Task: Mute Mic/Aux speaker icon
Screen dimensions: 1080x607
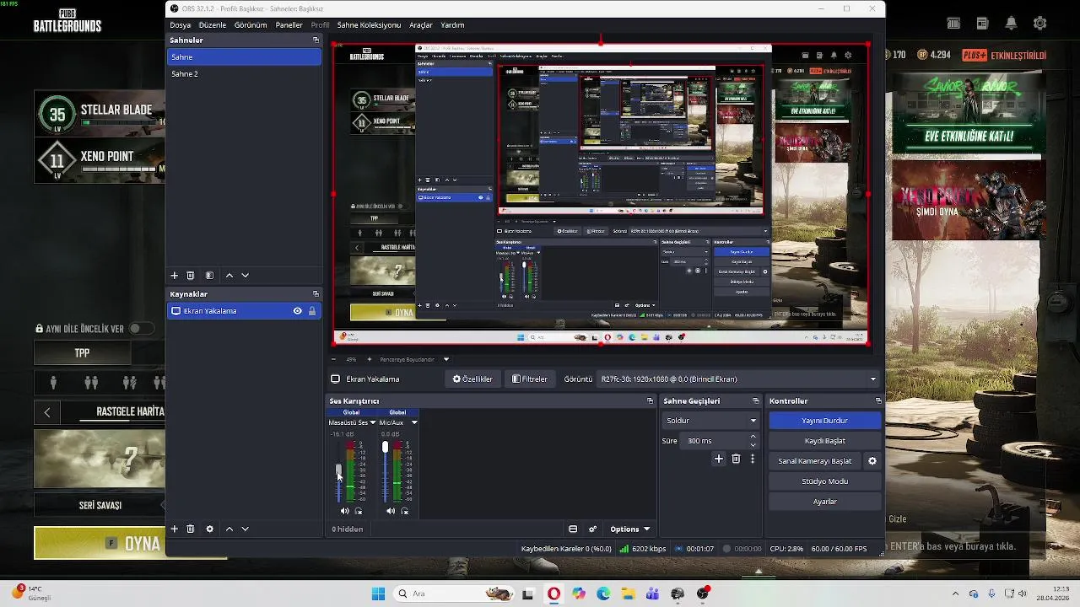Action: pyautogui.click(x=391, y=511)
